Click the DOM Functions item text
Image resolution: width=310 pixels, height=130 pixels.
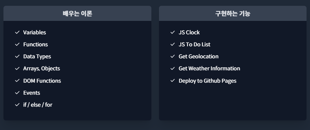tap(42, 81)
